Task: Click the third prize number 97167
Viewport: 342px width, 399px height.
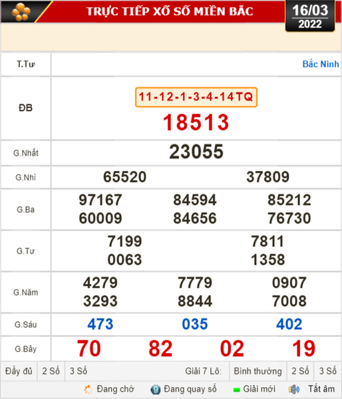Action: tap(100, 200)
